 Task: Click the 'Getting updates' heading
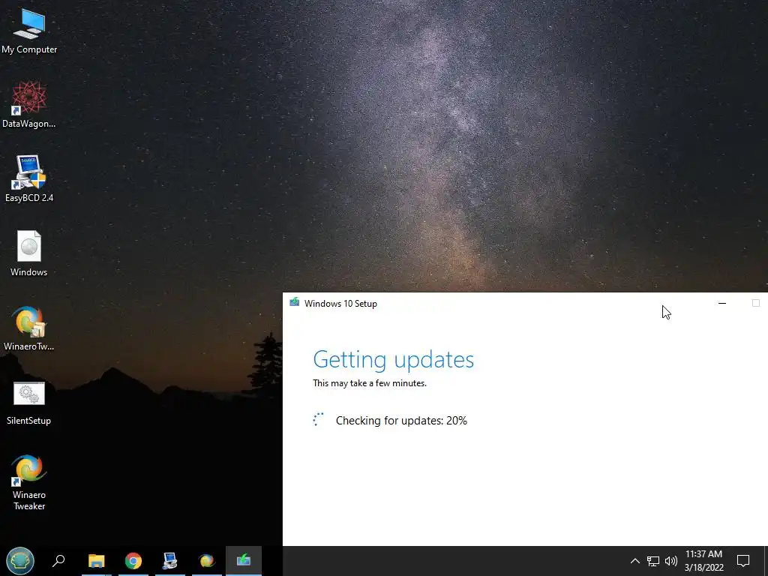coord(393,360)
